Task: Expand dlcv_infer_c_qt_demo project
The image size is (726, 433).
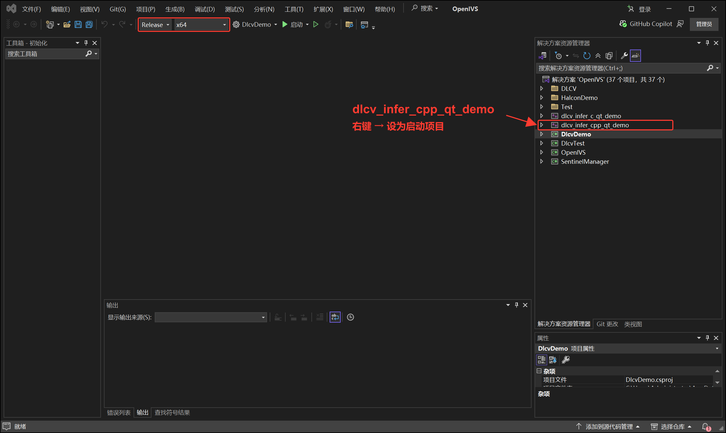Action: [542, 116]
